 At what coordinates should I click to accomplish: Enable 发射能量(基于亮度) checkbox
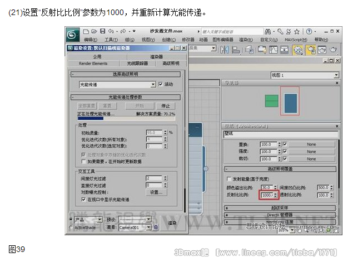[228, 179]
